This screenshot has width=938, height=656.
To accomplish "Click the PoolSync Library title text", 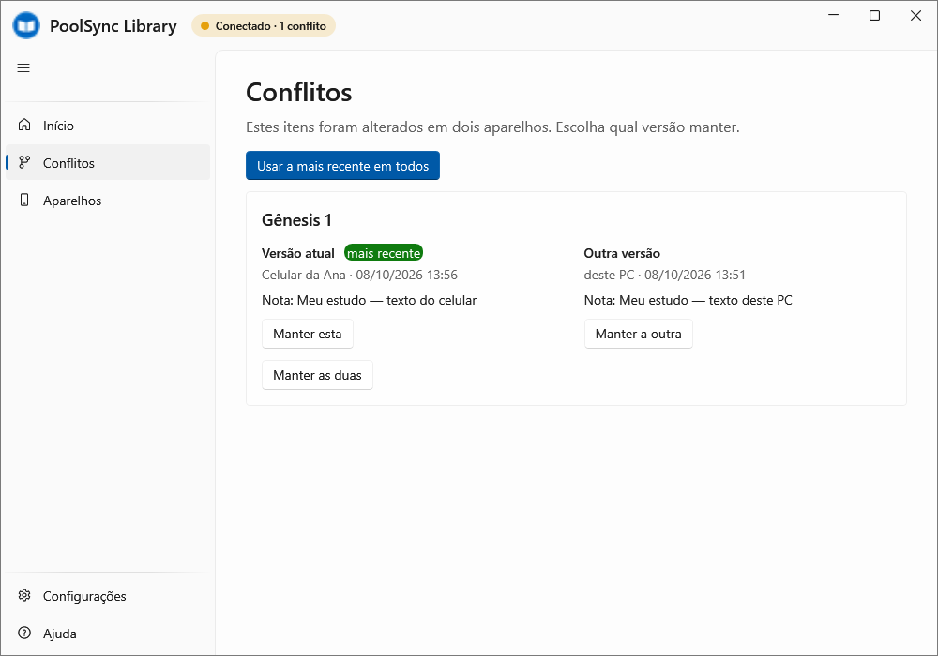I will 113,26.
